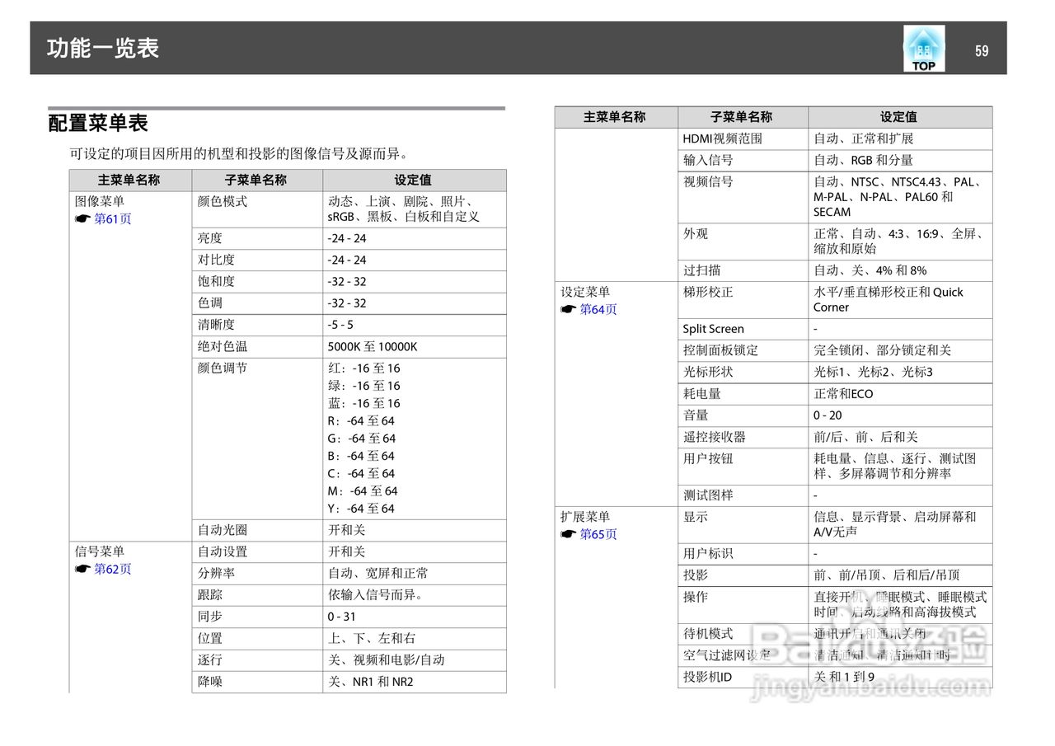Click the 清晰度 submenu cell

[257, 325]
